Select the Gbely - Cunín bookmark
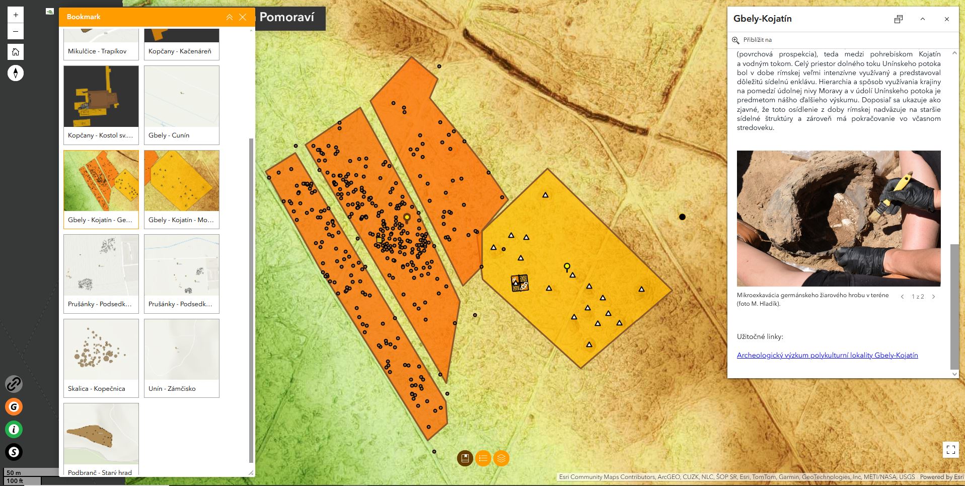Image resolution: width=965 pixels, height=486 pixels. point(182,105)
